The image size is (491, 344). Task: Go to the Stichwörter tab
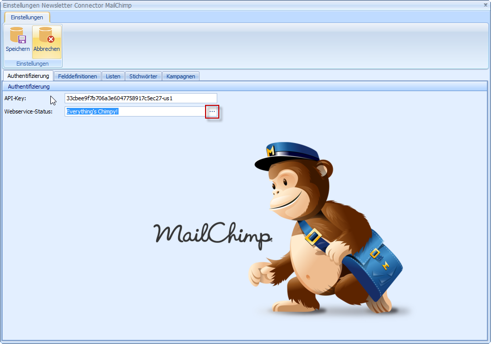tap(143, 76)
